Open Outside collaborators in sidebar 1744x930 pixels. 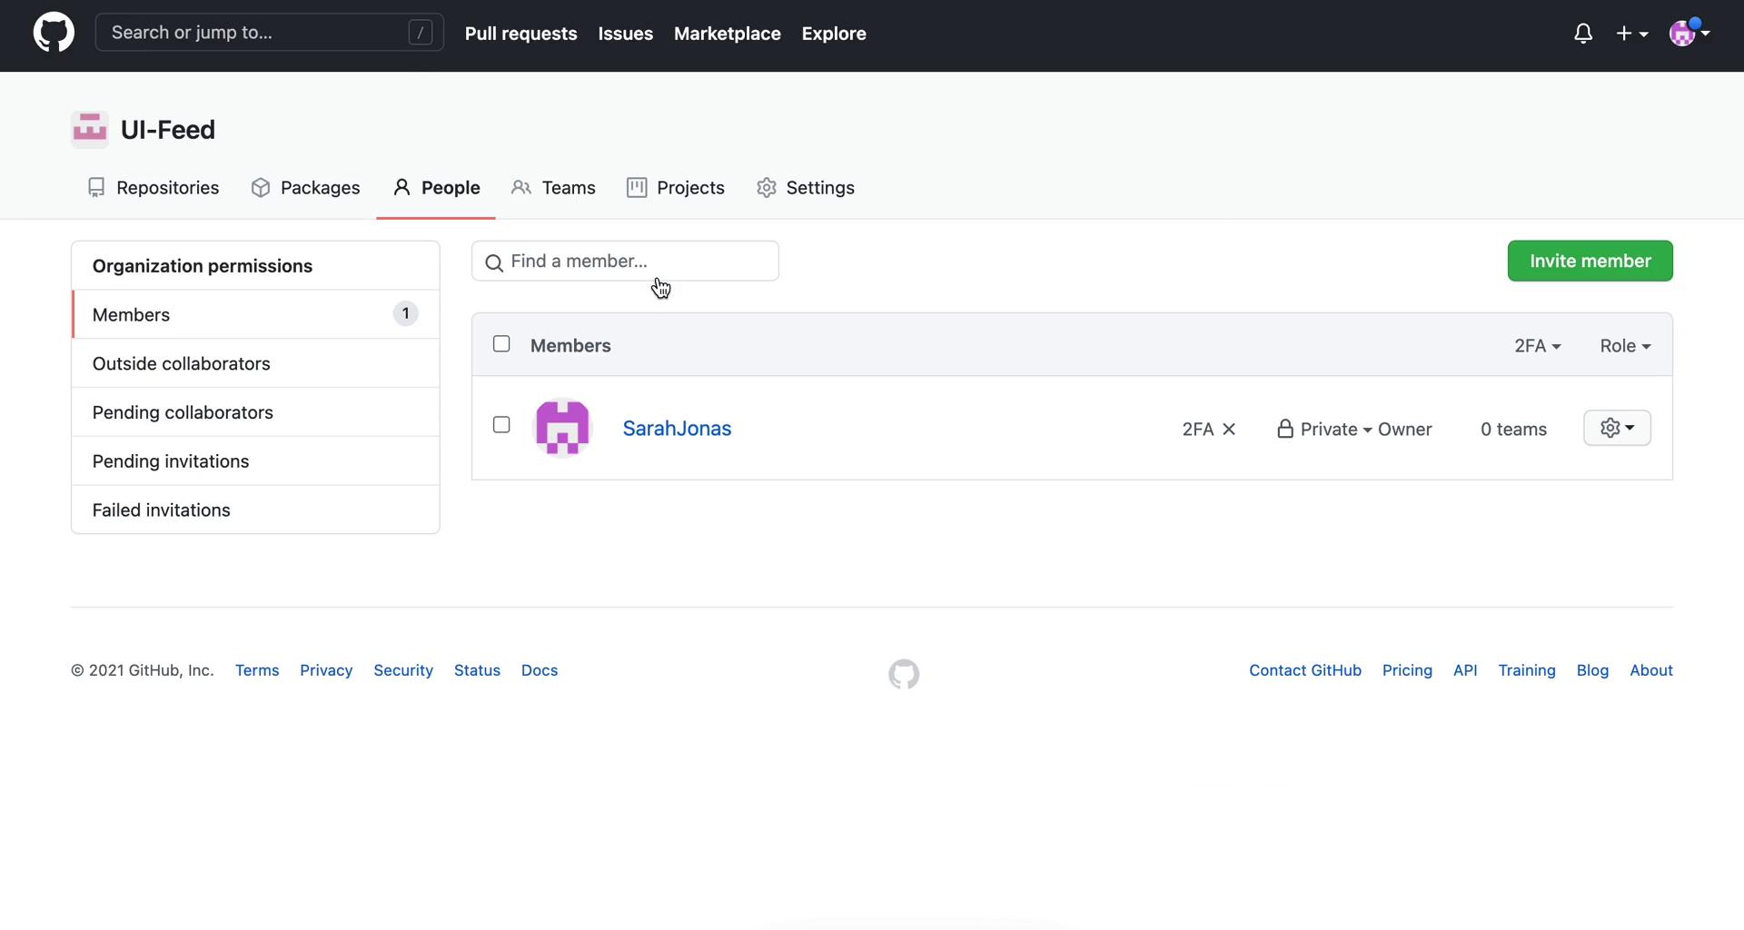[x=256, y=363]
